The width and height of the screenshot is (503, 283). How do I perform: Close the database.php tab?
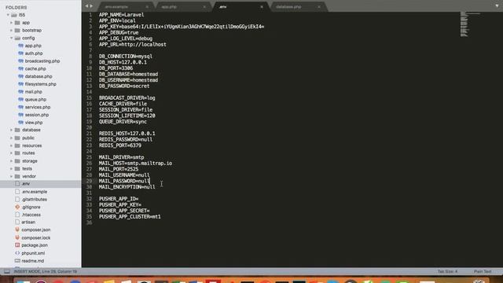(319, 7)
